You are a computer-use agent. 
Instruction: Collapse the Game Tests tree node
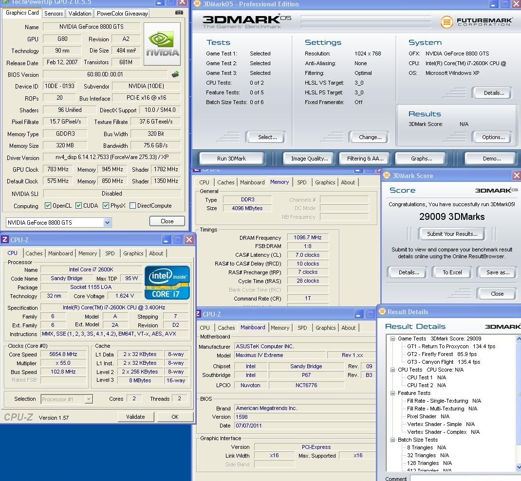tap(392, 338)
